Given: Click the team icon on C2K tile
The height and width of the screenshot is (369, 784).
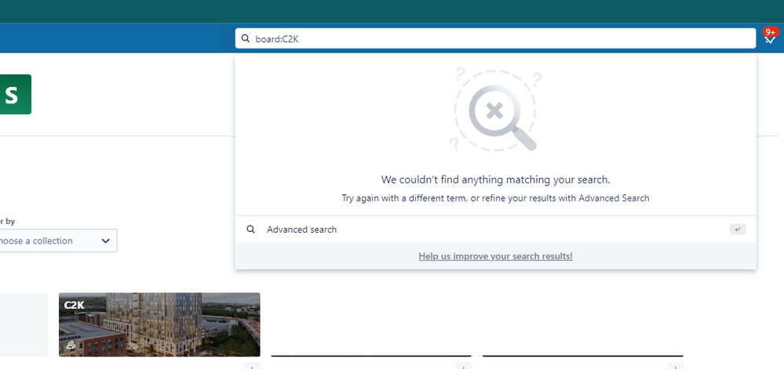Looking at the screenshot, I should point(71,345).
